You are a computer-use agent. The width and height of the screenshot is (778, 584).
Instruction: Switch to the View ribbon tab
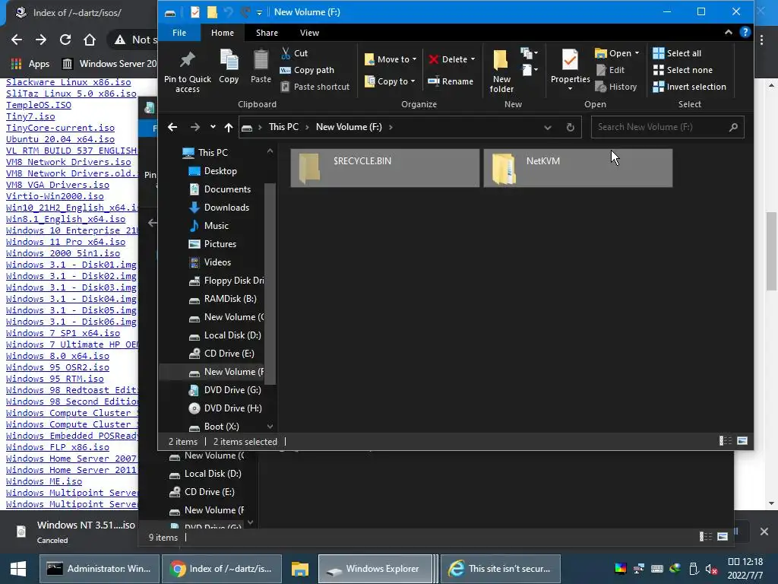309,33
